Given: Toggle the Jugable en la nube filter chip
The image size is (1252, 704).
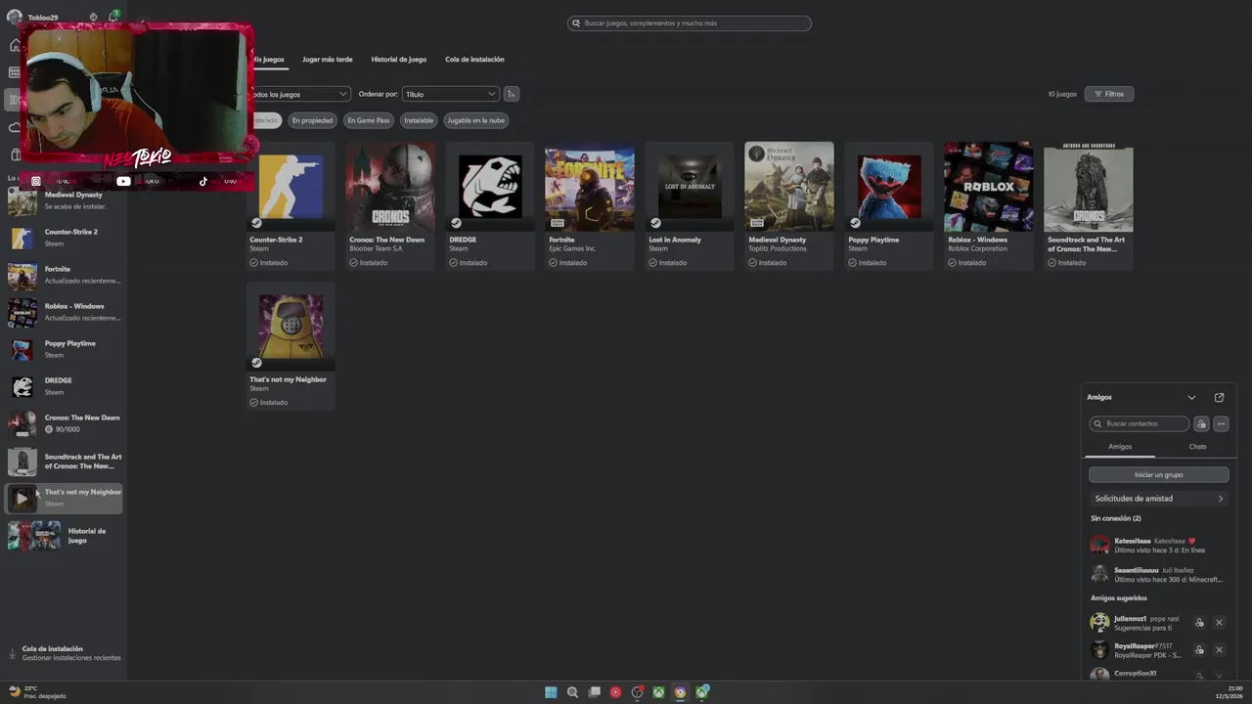Looking at the screenshot, I should (x=476, y=120).
